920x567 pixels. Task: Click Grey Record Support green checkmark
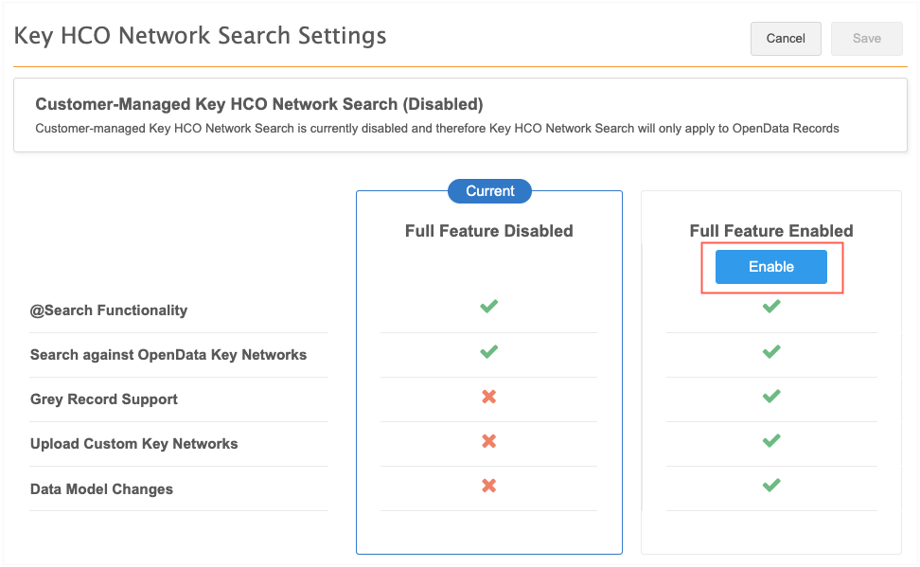771,397
